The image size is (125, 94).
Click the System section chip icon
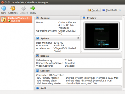(x=37, y=38)
